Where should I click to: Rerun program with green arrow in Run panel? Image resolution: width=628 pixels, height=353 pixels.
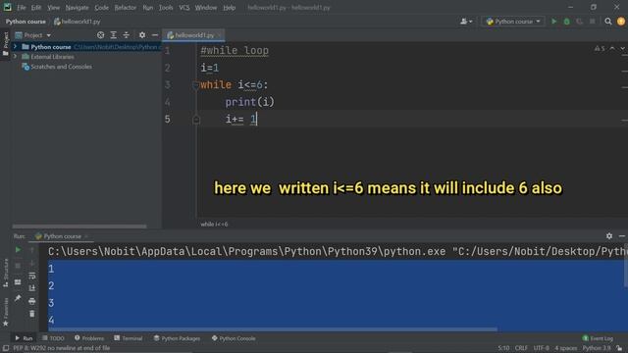(x=18, y=250)
